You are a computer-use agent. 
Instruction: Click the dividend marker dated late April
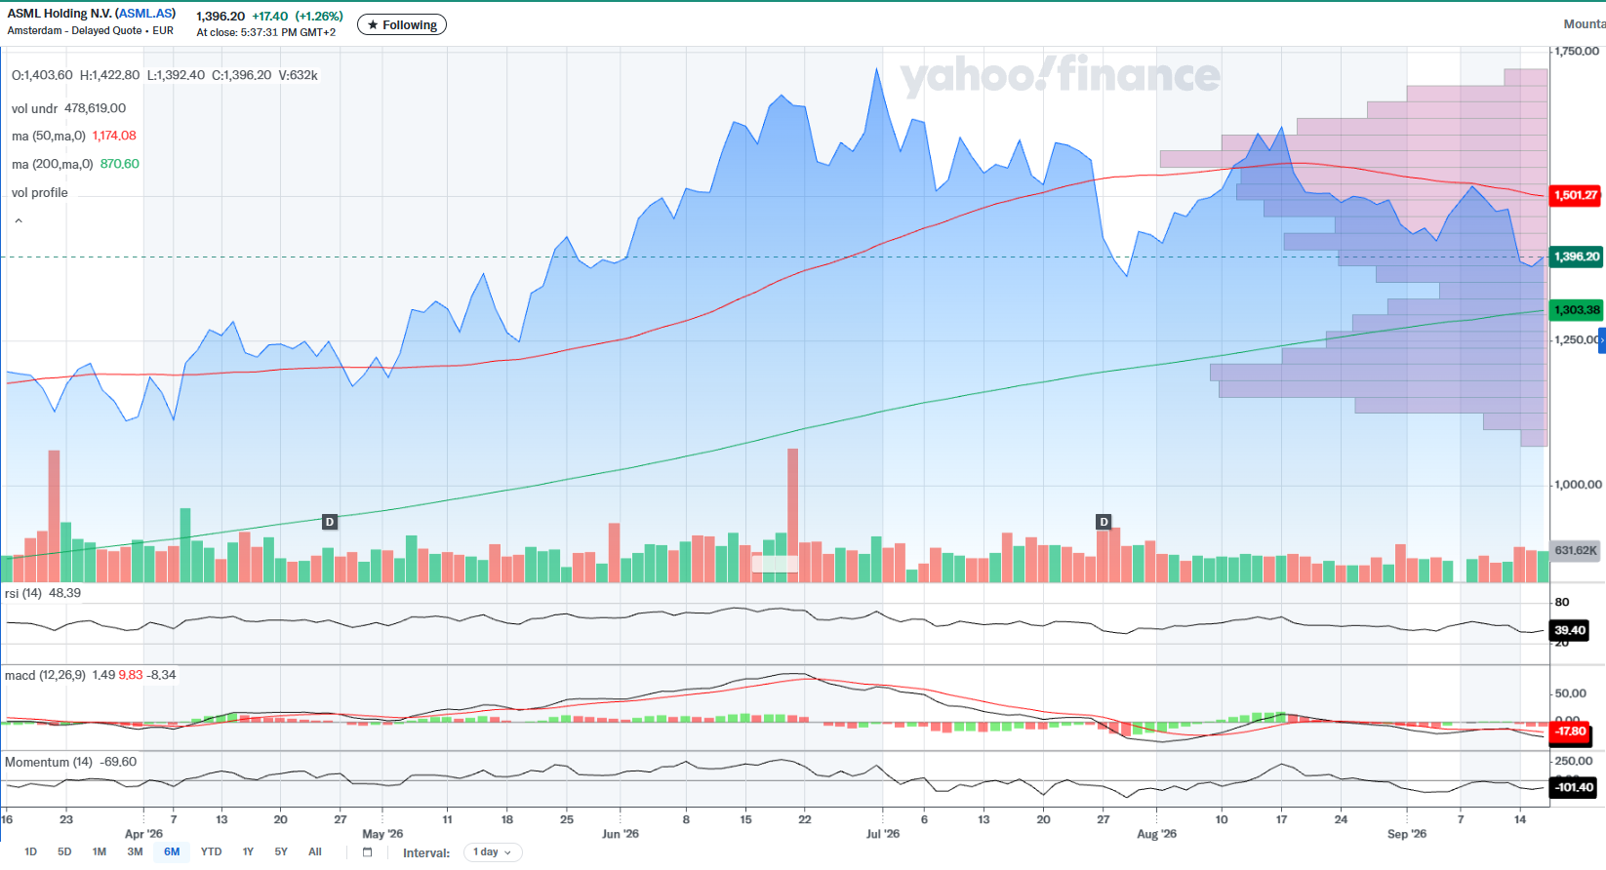pos(330,522)
